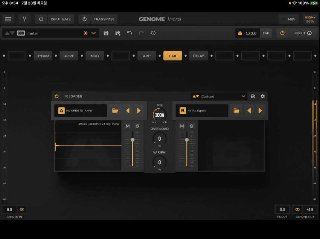Select the AMP chain slot
The height and width of the screenshot is (239, 320).
146,56
